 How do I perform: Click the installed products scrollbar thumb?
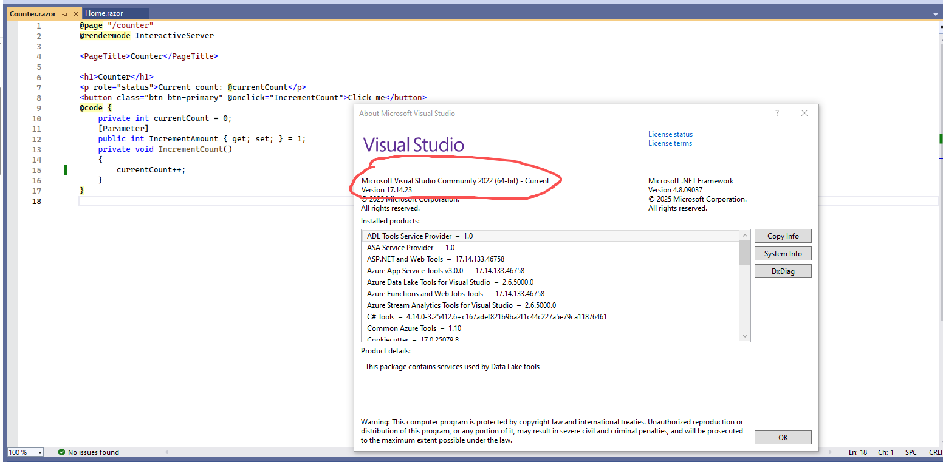coord(745,253)
